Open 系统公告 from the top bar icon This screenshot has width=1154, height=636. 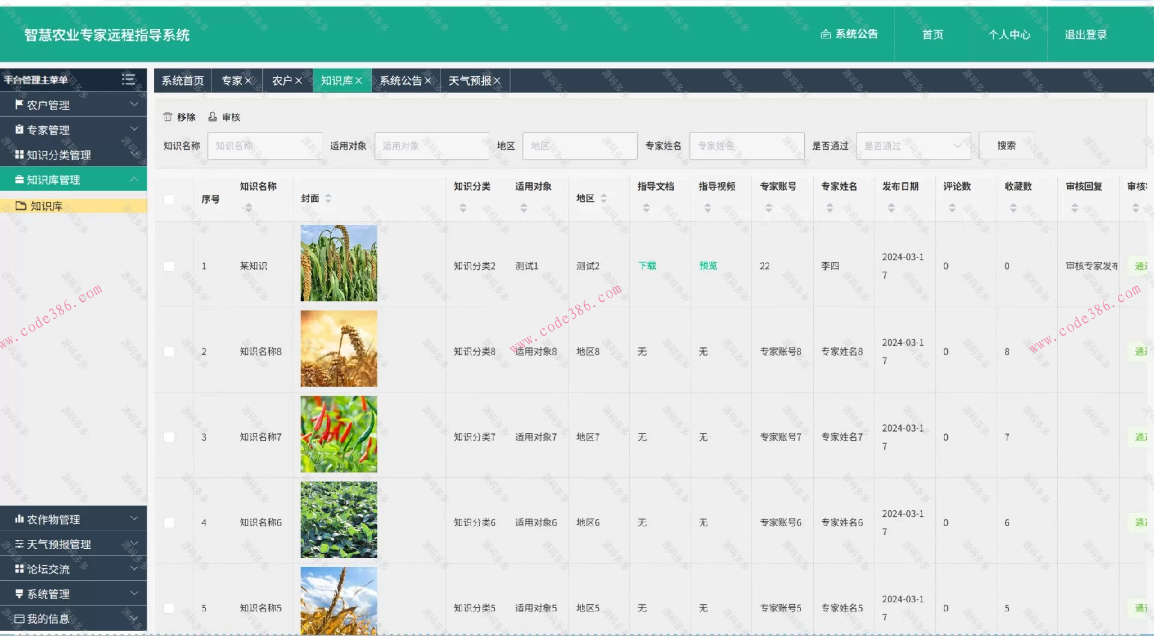tap(824, 34)
